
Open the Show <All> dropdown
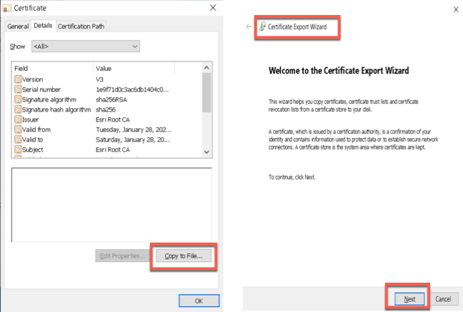pyautogui.click(x=86, y=47)
